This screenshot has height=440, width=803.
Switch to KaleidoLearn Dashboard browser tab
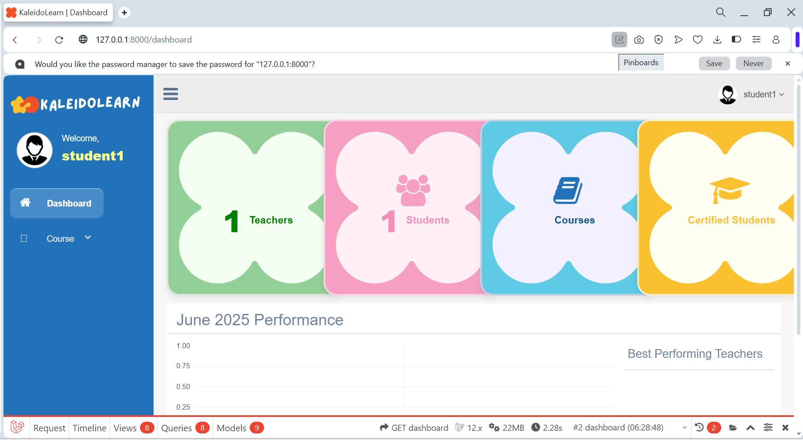[58, 13]
